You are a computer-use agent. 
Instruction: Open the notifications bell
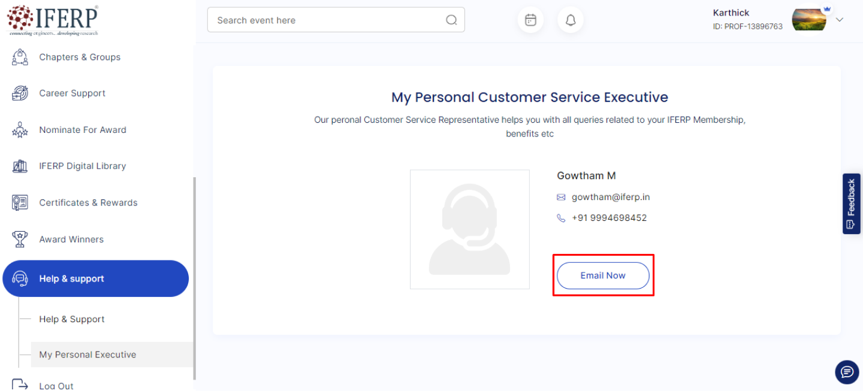click(x=571, y=20)
